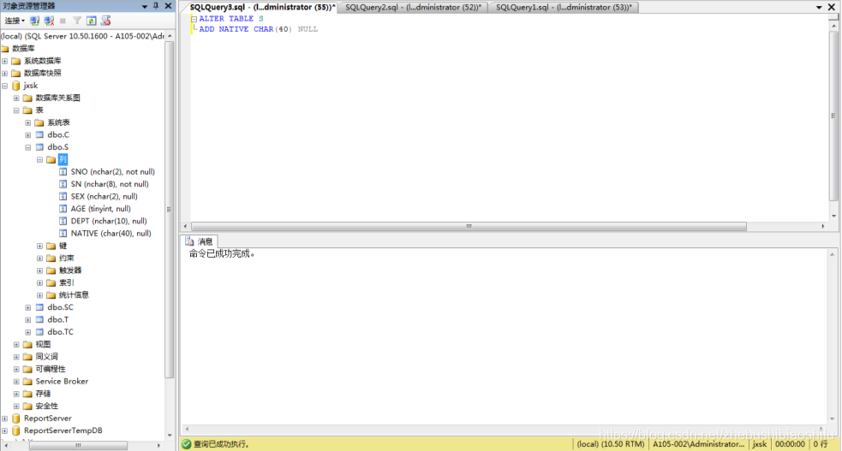Switch to SQLQuery2.sql tab
The image size is (842, 451).
click(x=413, y=8)
